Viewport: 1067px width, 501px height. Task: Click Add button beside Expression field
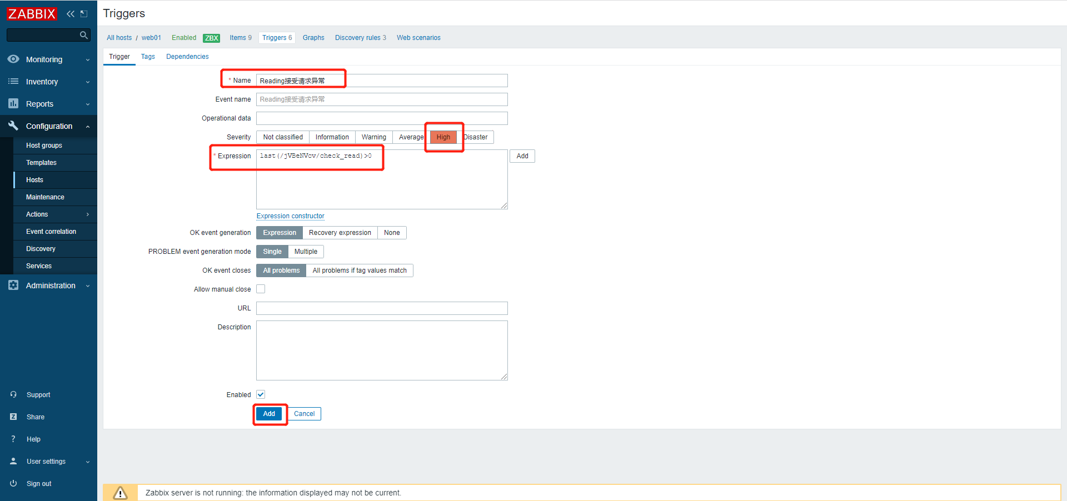(522, 156)
